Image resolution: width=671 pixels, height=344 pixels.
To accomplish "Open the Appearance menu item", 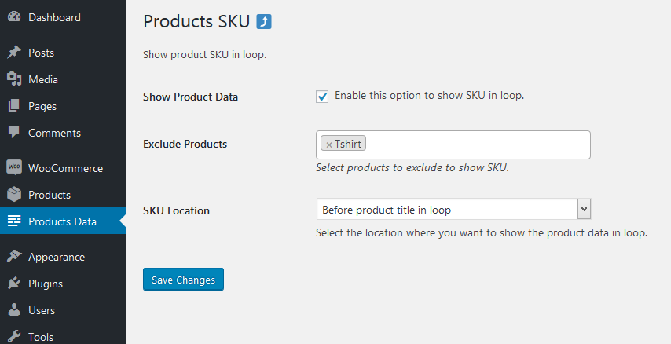I will [57, 257].
